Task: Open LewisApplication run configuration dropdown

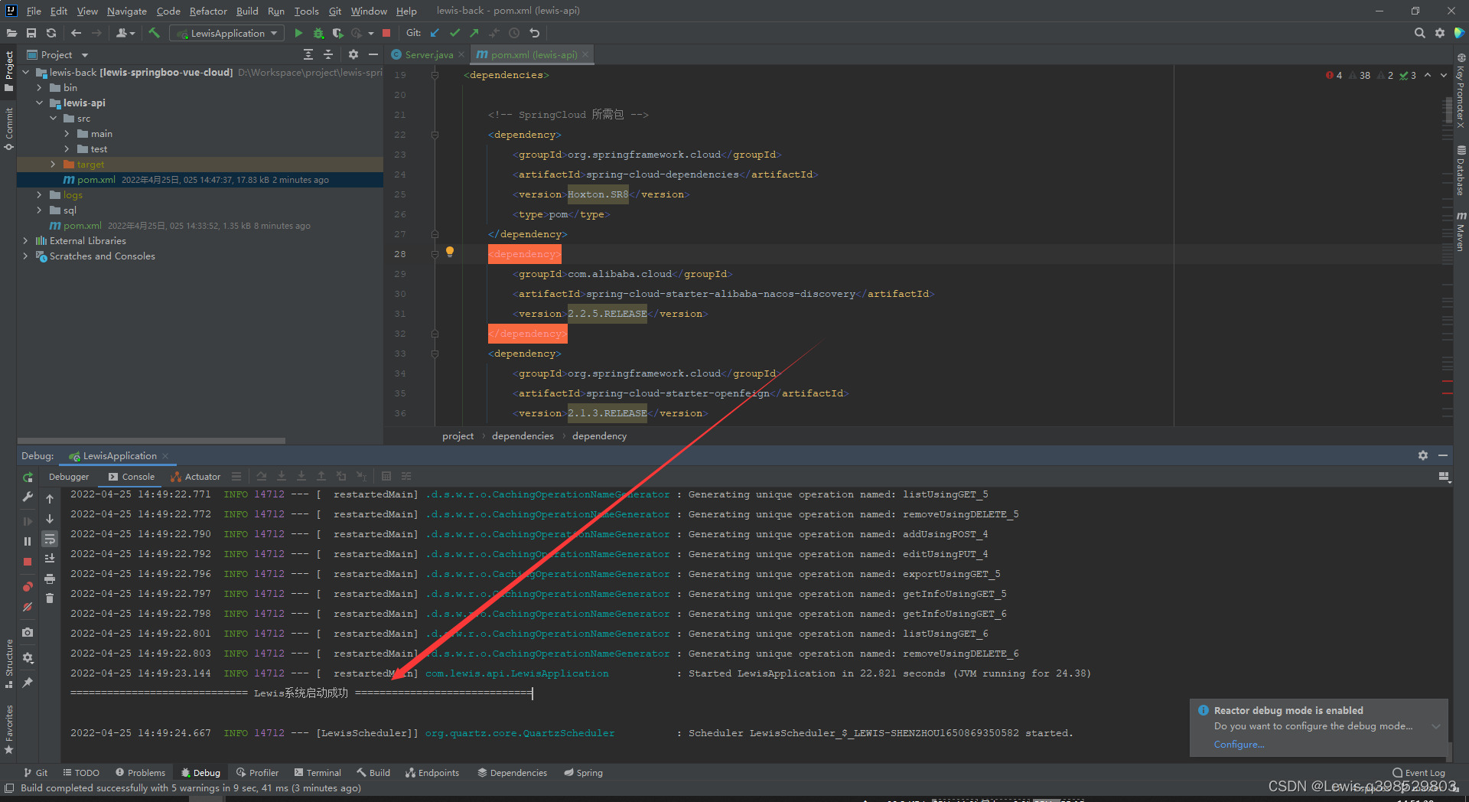Action: [227, 33]
